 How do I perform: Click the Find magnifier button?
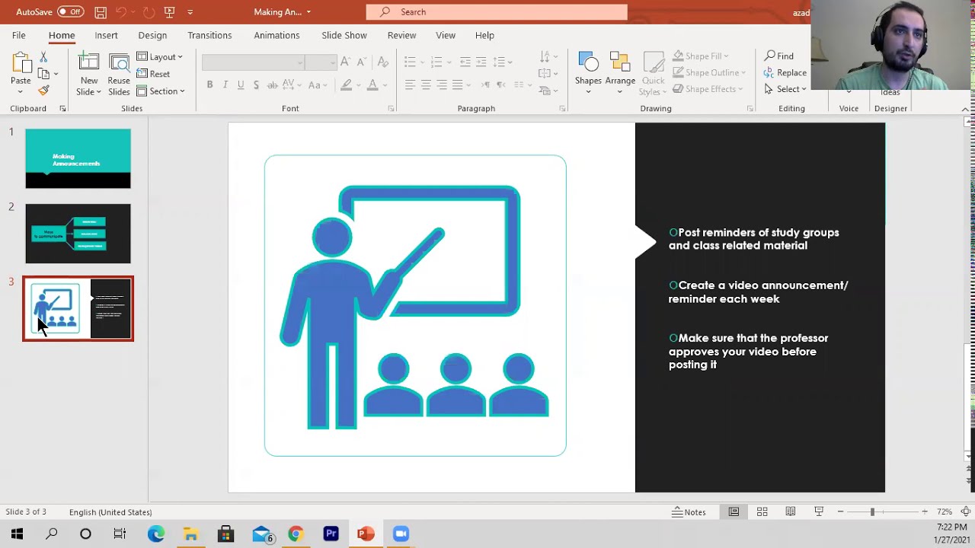(x=779, y=56)
